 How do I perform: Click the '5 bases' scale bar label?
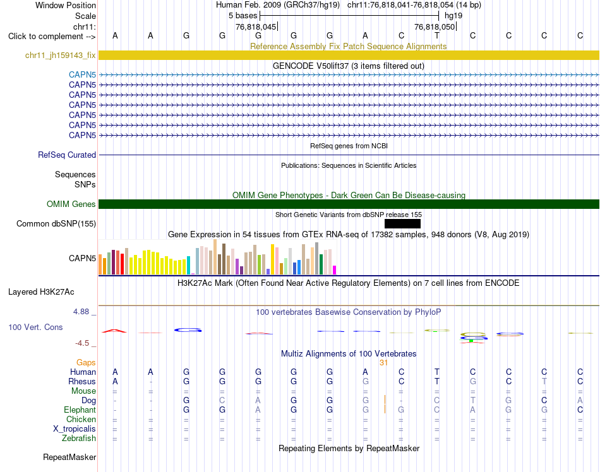coord(243,16)
